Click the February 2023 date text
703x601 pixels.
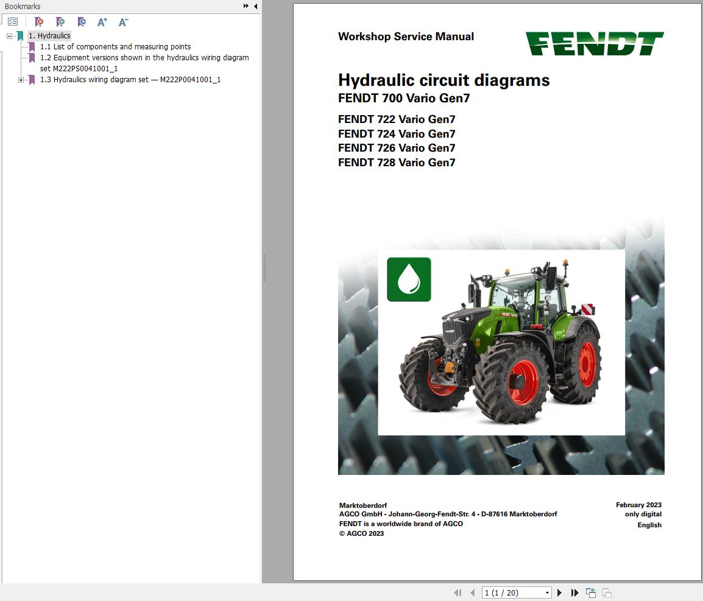638,505
